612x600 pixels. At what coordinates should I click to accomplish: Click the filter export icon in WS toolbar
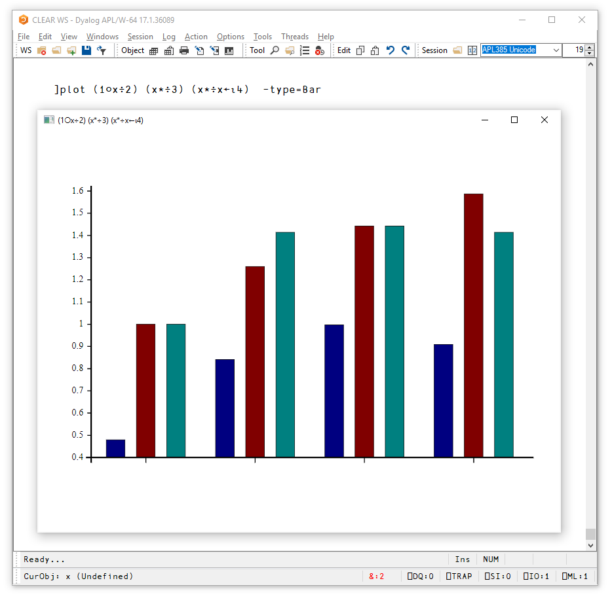(102, 50)
